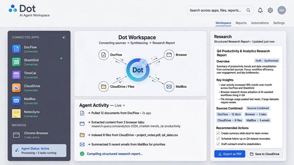This screenshot has height=165, width=294.
Task: Click the Live green indicator dot
Action: click(124, 105)
